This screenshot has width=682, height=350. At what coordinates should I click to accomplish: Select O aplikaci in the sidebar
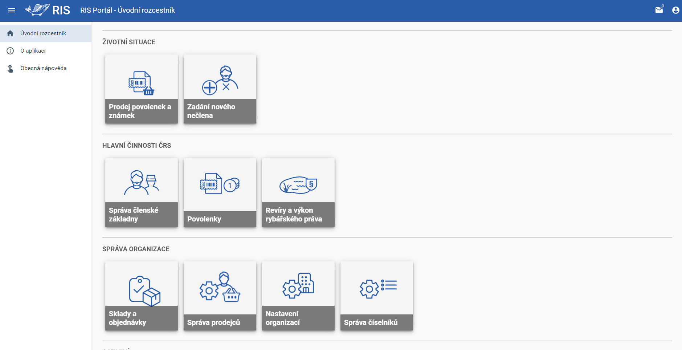click(x=33, y=51)
